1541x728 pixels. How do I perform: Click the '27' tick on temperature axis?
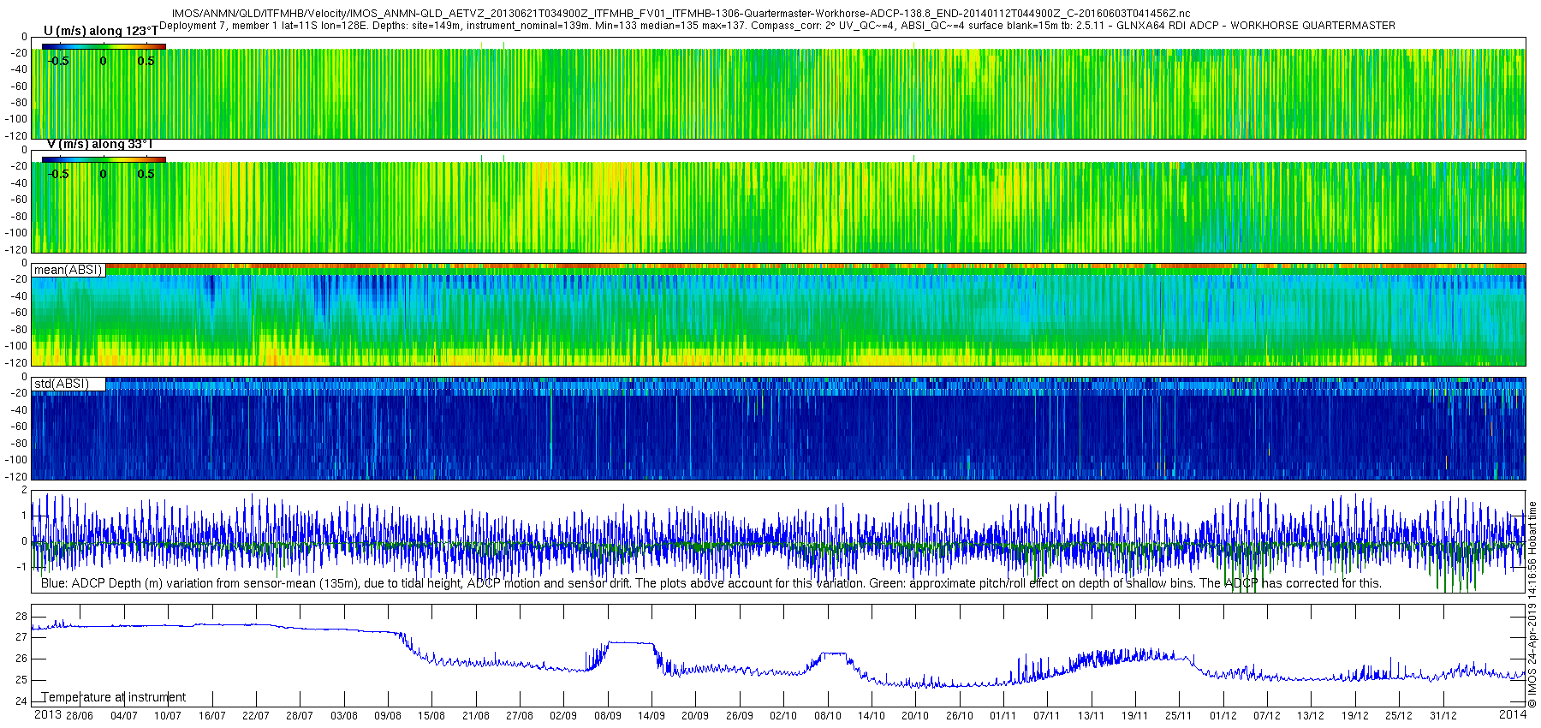click(x=21, y=638)
